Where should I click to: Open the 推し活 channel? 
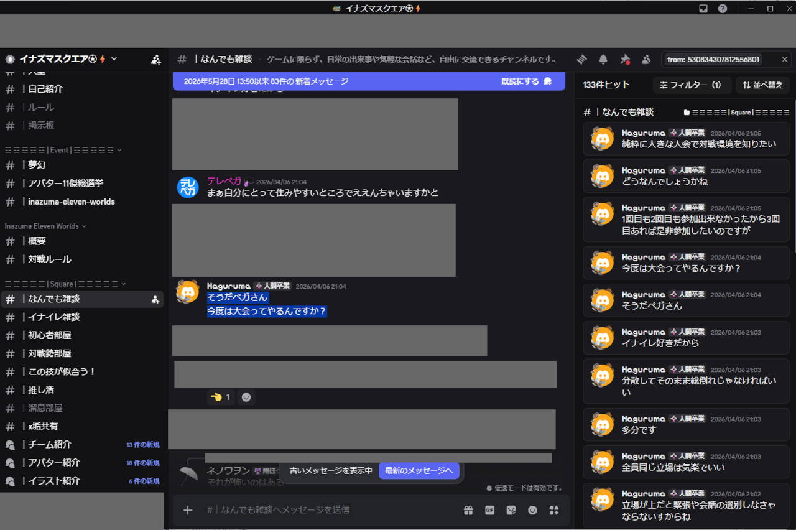coord(82,390)
